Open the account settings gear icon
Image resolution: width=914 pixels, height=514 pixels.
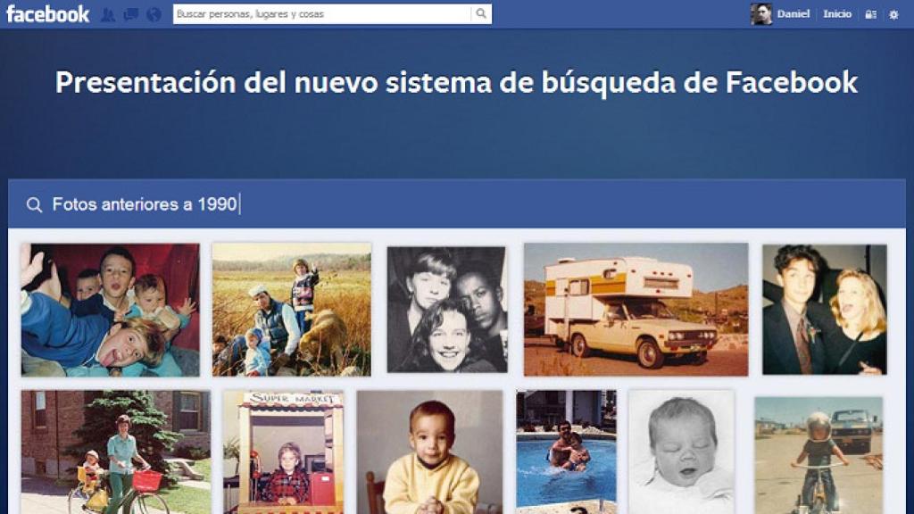coord(893,14)
